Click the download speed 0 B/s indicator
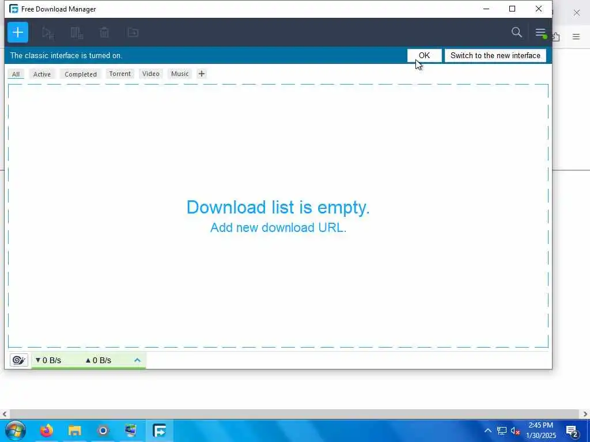 click(x=48, y=360)
